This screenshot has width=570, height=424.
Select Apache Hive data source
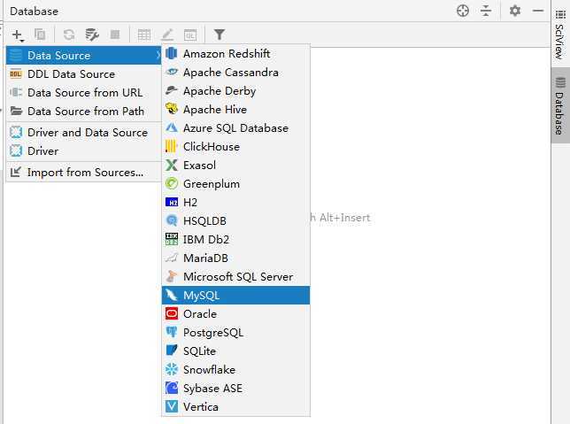coord(236,109)
